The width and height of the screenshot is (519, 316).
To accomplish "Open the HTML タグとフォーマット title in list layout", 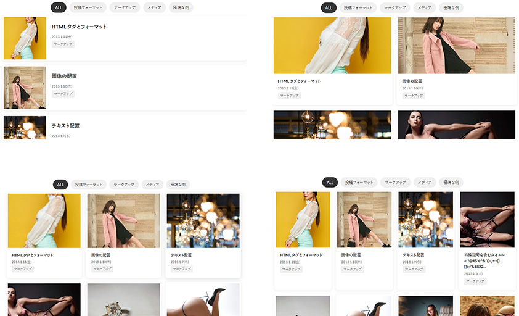I will [x=79, y=27].
